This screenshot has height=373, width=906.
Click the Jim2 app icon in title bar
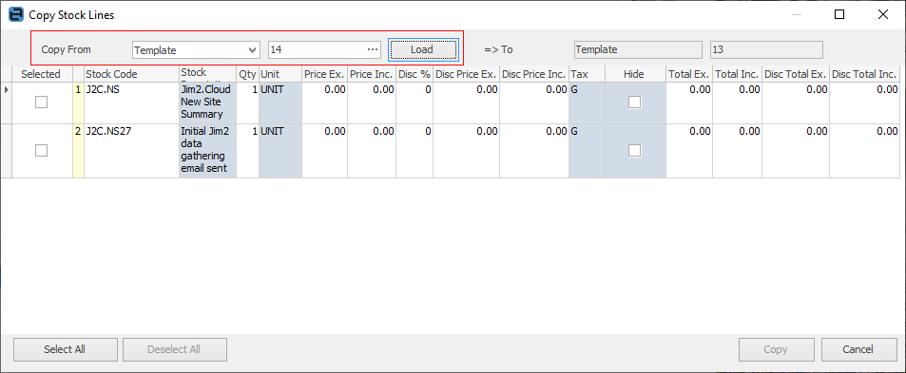pos(16,15)
